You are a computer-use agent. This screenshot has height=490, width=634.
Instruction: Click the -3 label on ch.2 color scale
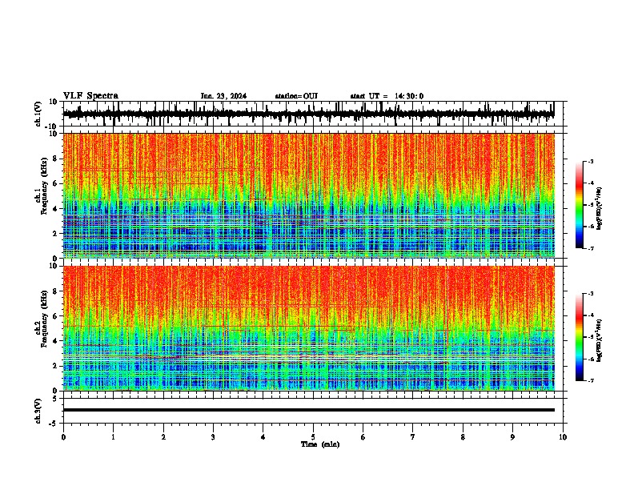(x=591, y=294)
